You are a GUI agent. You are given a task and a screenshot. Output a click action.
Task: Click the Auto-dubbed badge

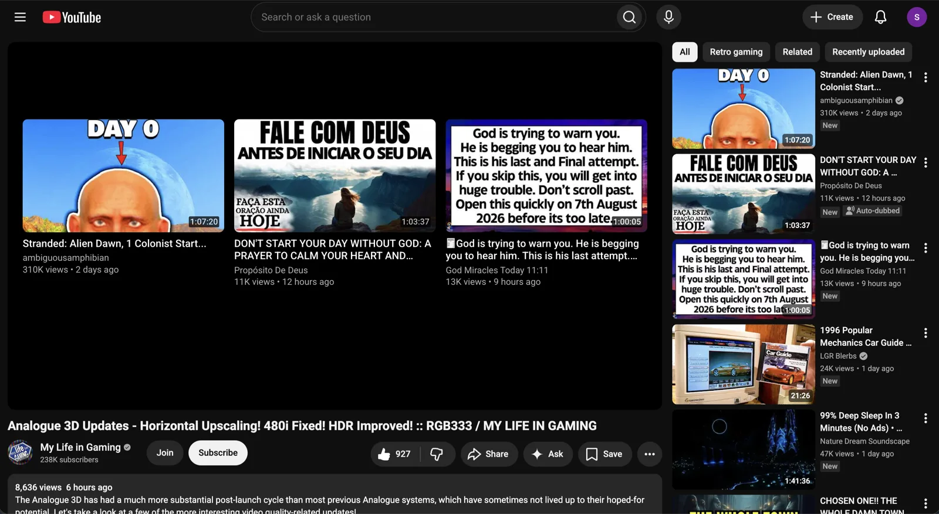point(872,211)
